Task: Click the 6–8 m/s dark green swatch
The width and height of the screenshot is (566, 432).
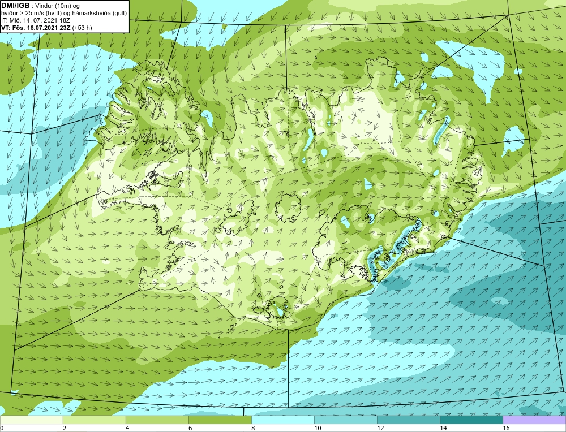Action: [x=220, y=420]
